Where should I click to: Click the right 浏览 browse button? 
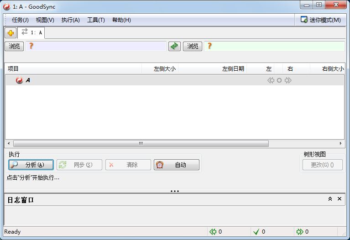point(193,46)
